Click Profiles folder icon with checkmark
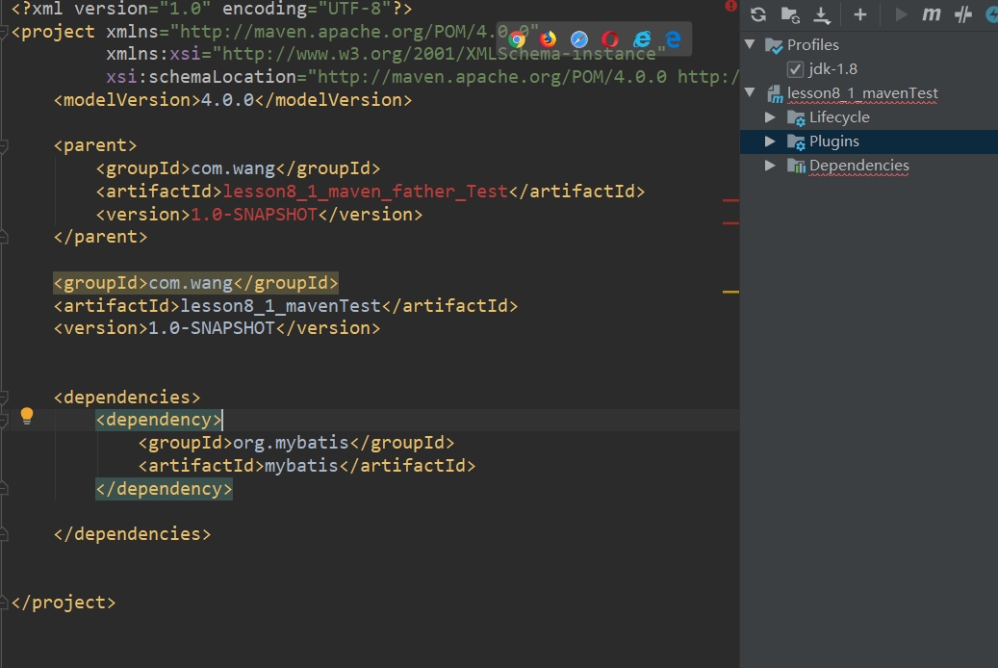Screen dimensions: 998x668 click(774, 46)
